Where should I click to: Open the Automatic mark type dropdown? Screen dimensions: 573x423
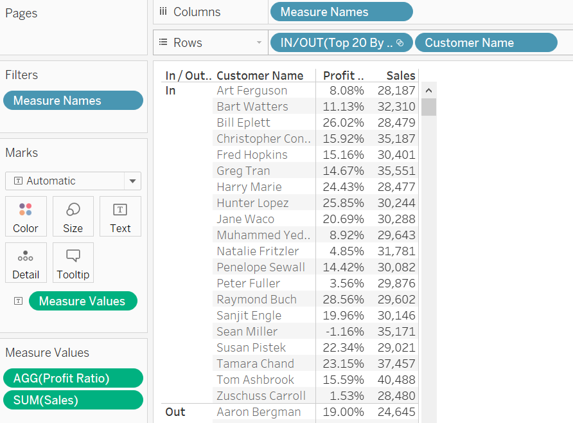[132, 181]
